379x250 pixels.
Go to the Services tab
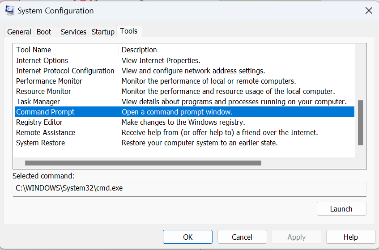click(73, 32)
